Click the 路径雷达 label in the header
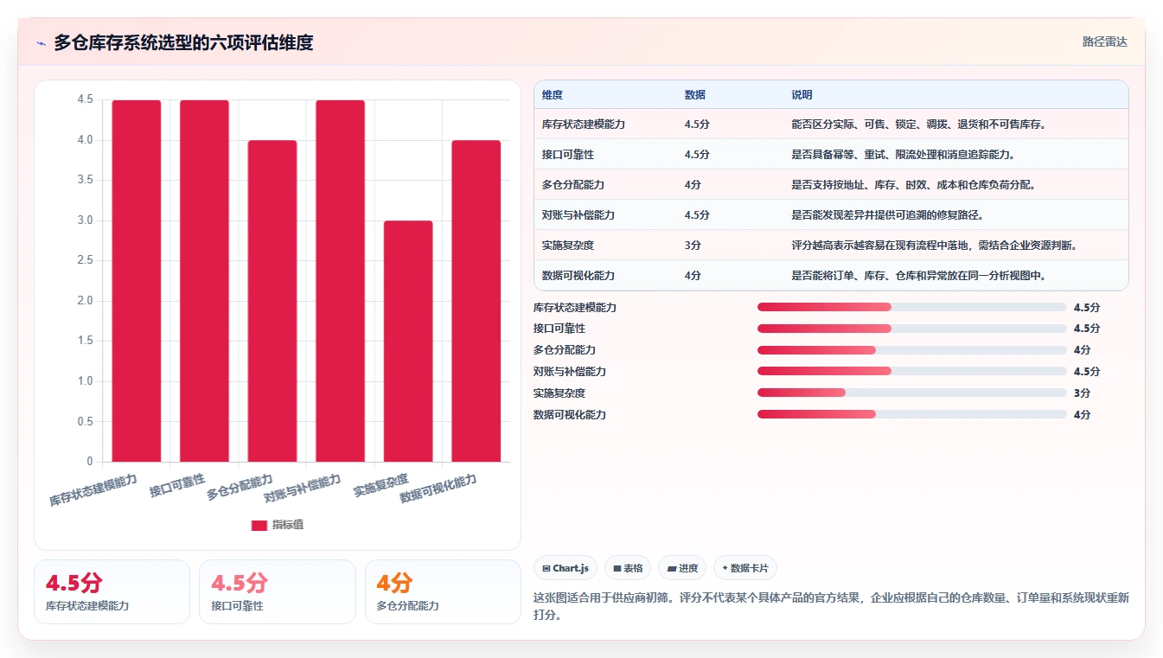 click(1105, 42)
